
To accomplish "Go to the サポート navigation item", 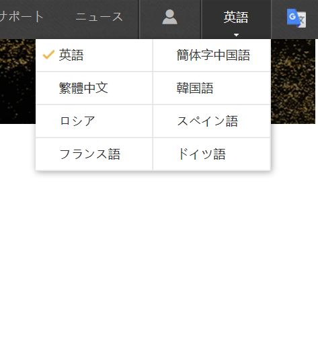I will 22,17.
